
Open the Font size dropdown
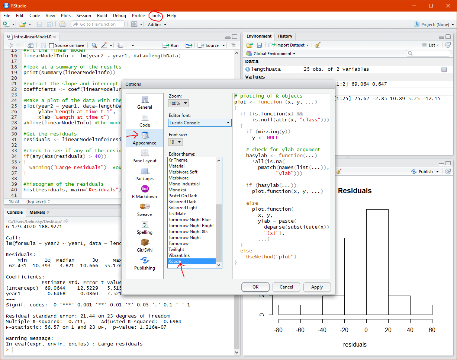(176, 142)
